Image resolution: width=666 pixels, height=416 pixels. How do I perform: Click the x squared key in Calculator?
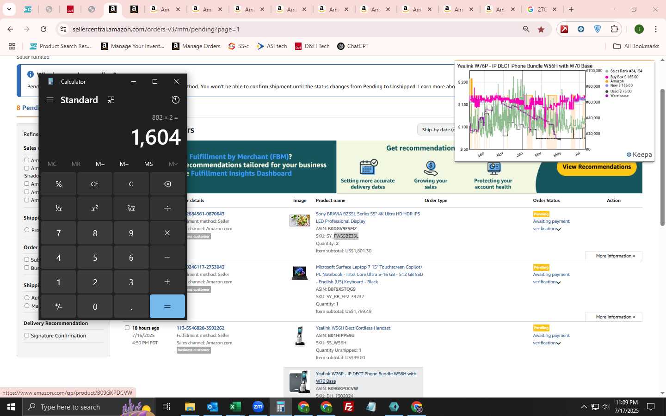coord(95,208)
